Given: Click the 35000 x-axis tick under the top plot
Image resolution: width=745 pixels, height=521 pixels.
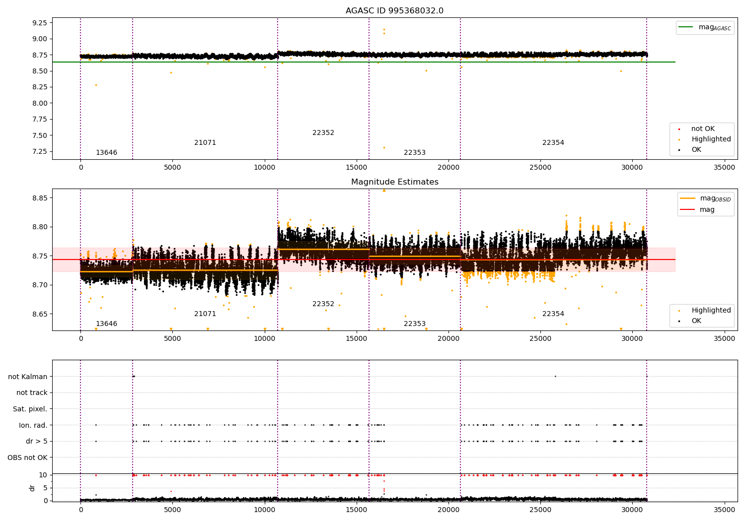Looking at the screenshot, I should tap(724, 168).
